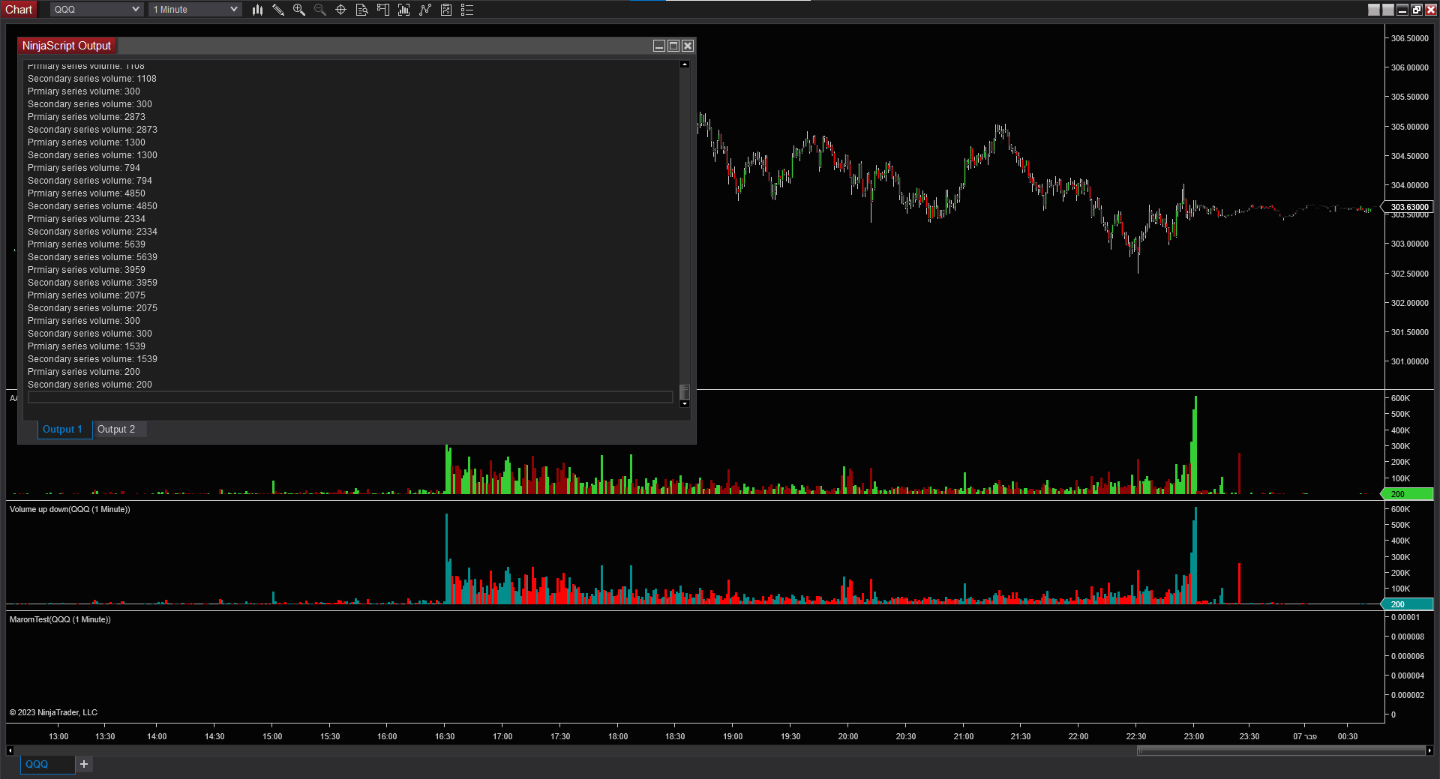The width and height of the screenshot is (1440, 779).
Task: Click output line 'Secondary series volume: 3959'
Action: (93, 283)
